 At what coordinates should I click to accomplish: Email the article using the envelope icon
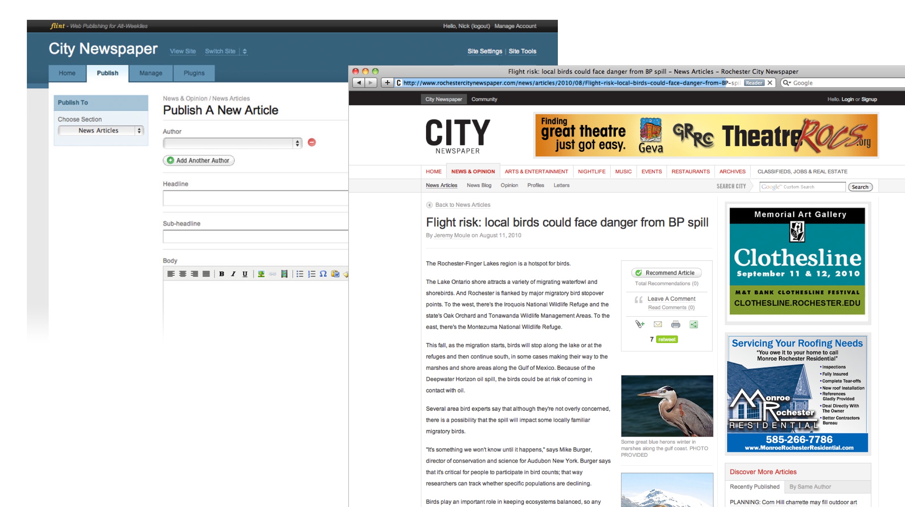(658, 324)
